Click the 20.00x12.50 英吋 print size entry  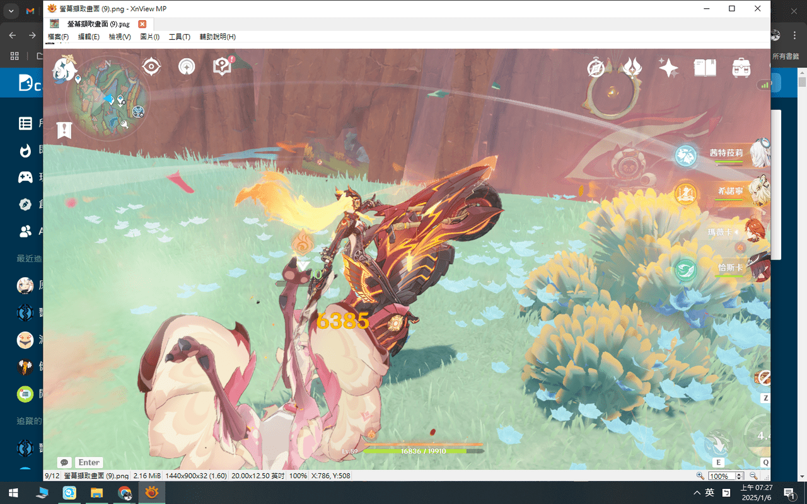click(257, 476)
